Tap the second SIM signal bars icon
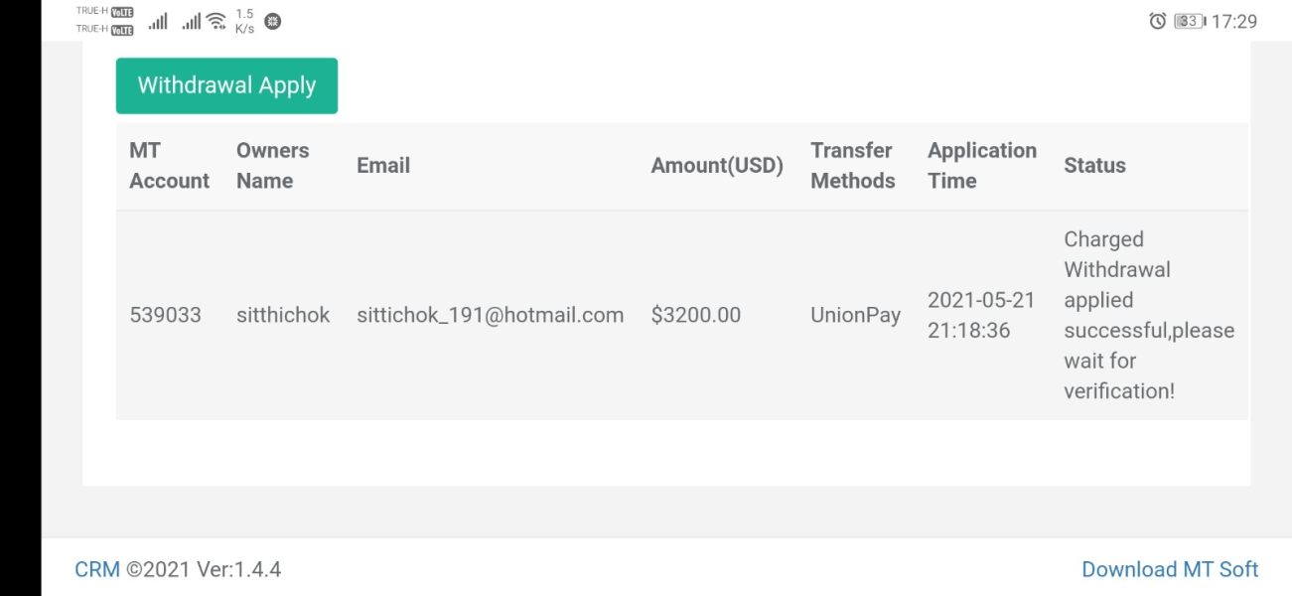1292x596 pixels. coord(192,21)
